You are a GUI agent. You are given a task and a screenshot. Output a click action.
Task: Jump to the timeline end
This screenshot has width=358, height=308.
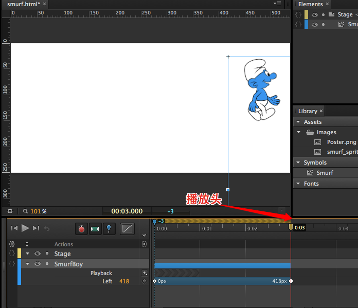[36, 228]
